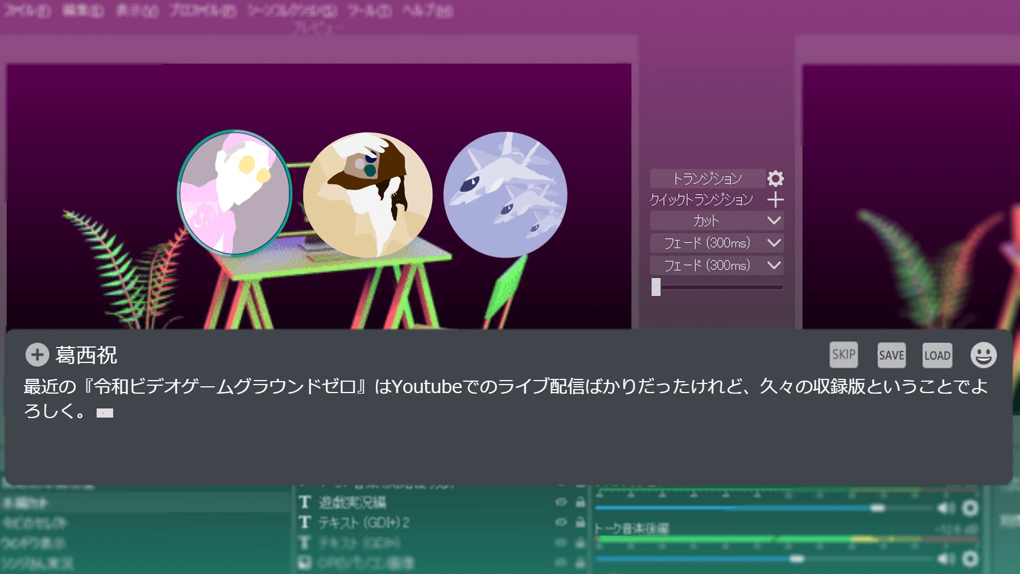Click the transition slider handle
1020x574 pixels.
(656, 287)
